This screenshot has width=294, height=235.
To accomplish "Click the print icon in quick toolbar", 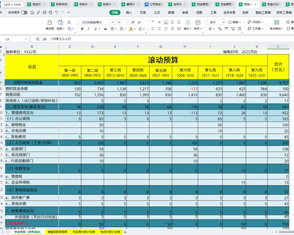I will point(44,13).
